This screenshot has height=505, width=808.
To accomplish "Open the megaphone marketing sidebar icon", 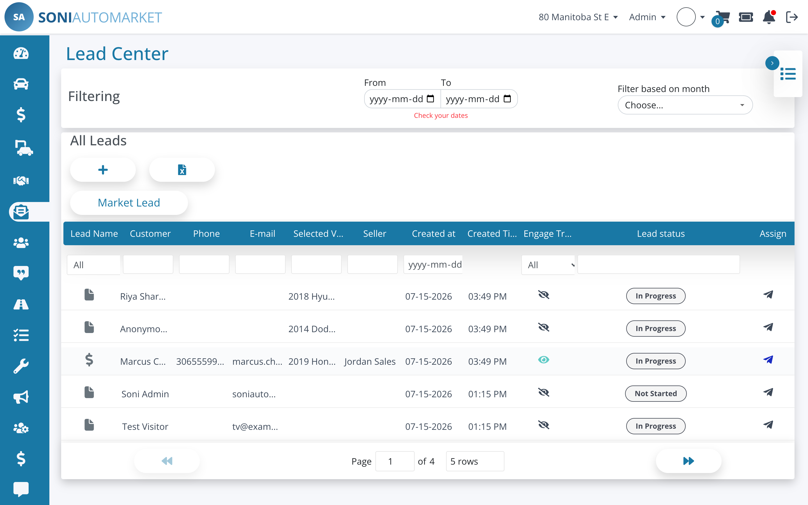I will (x=21, y=397).
